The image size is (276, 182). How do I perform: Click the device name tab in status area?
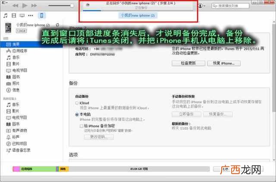click(138, 16)
